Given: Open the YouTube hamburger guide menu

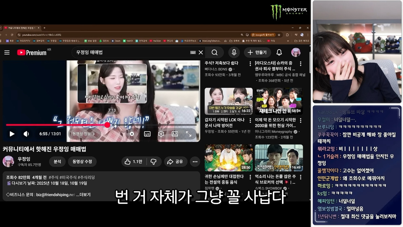Looking at the screenshot, I should coord(7,52).
